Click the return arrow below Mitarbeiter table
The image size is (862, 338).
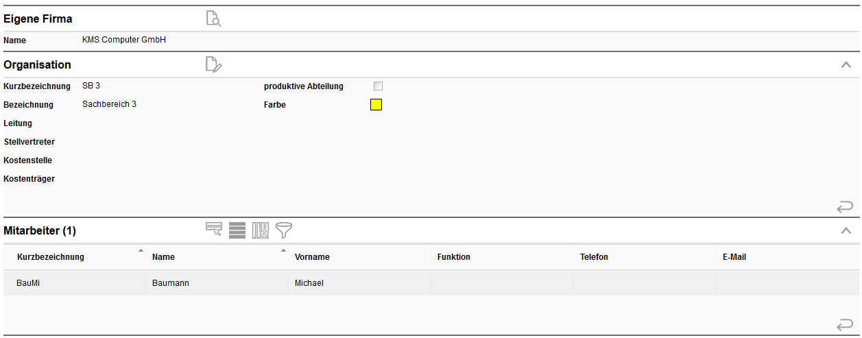[x=844, y=325]
